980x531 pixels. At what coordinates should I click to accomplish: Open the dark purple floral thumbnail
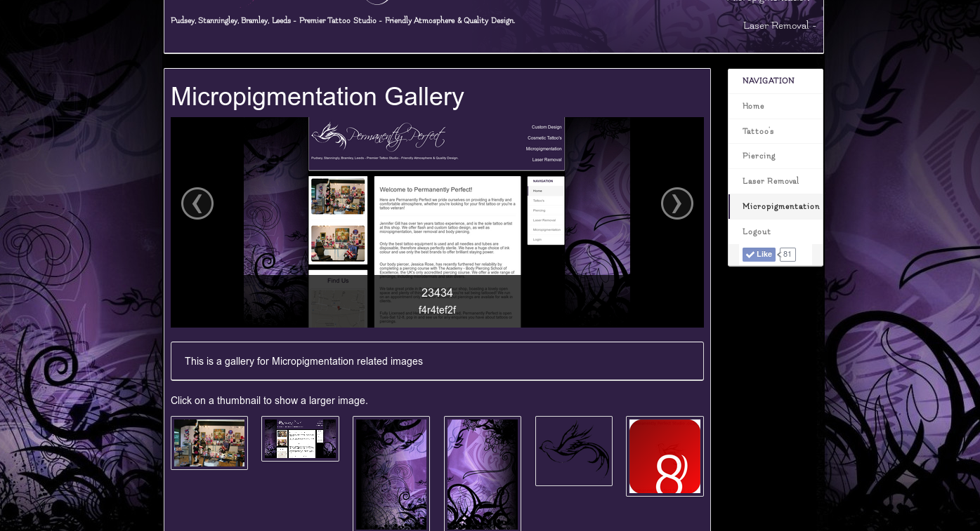pos(391,473)
